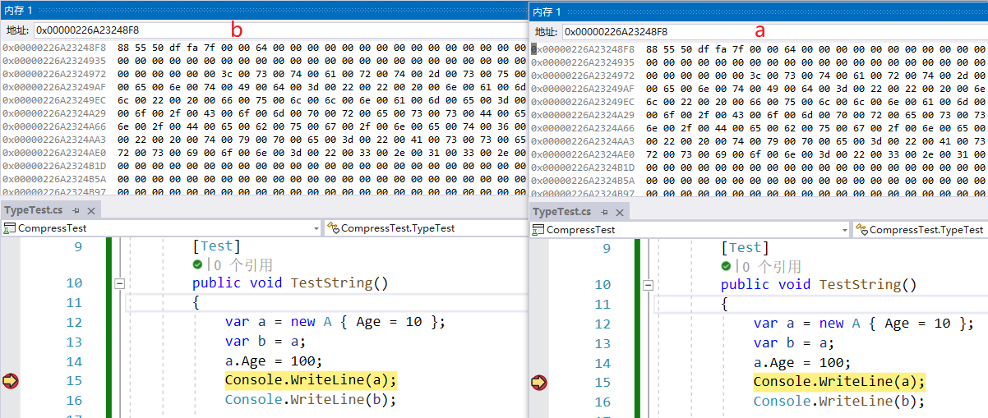Open the CompressTest project dropdown in left pane

[x=316, y=228]
